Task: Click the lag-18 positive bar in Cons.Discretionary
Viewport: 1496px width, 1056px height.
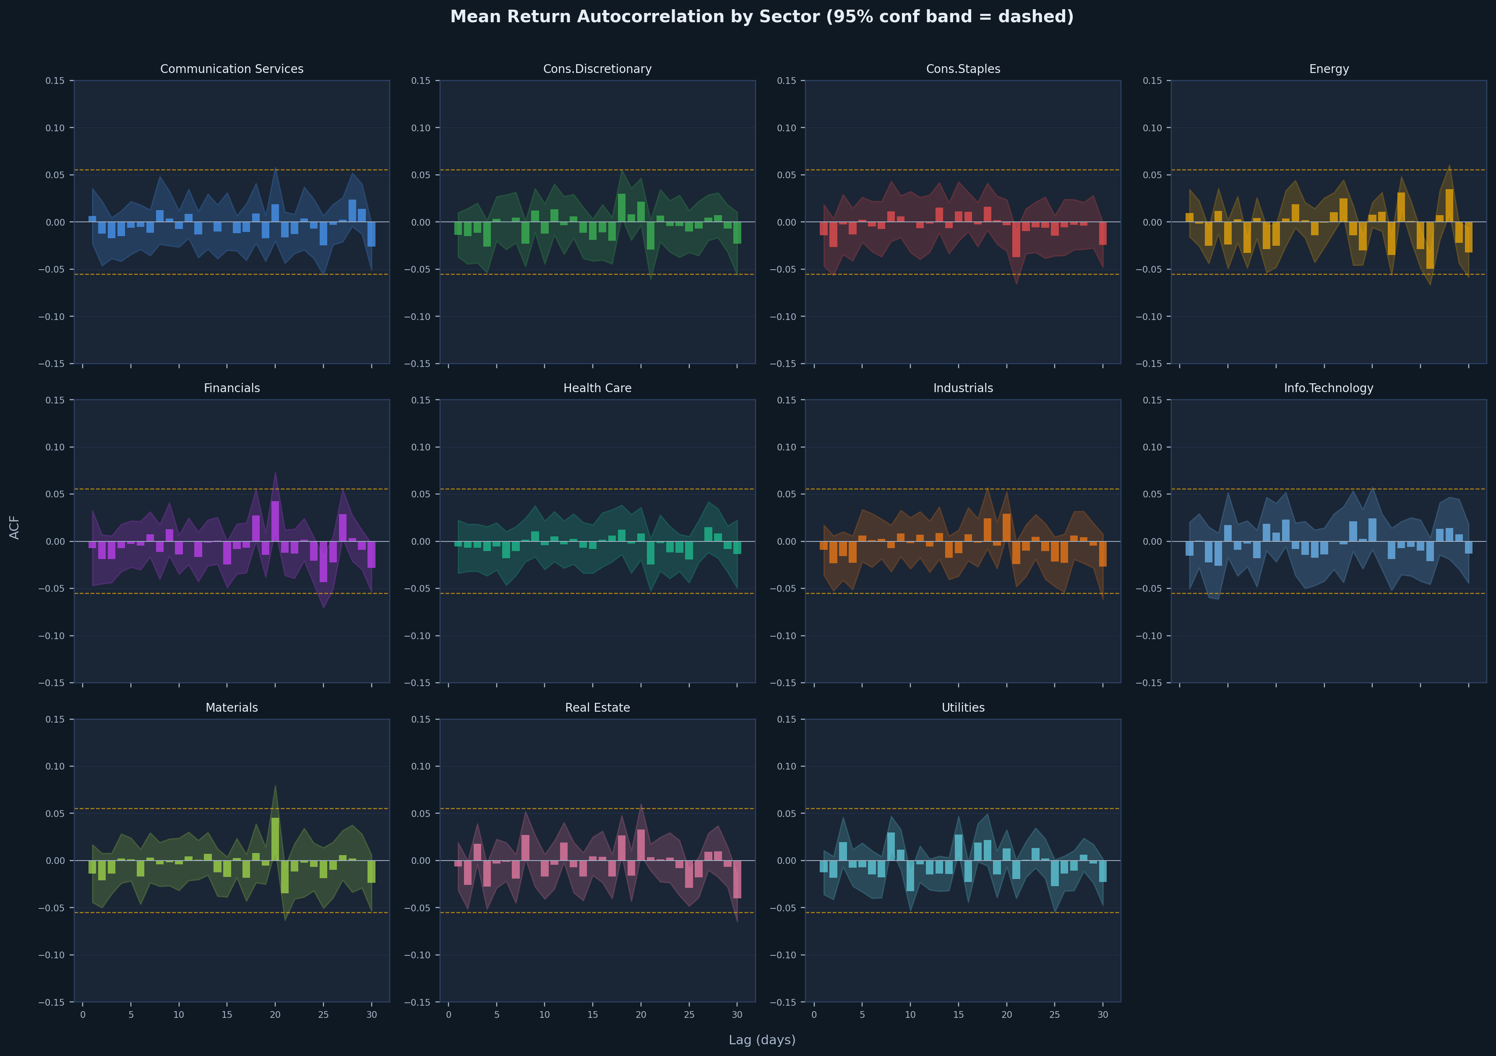Action: pos(622,208)
